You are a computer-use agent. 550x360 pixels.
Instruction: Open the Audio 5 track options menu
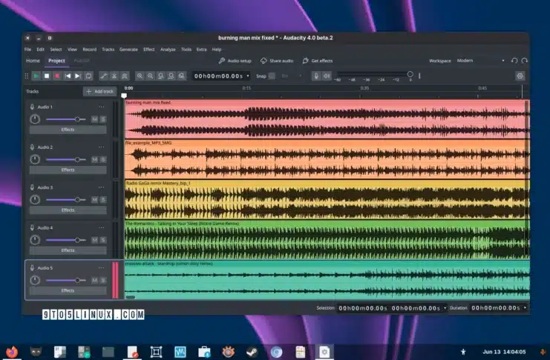(x=102, y=268)
